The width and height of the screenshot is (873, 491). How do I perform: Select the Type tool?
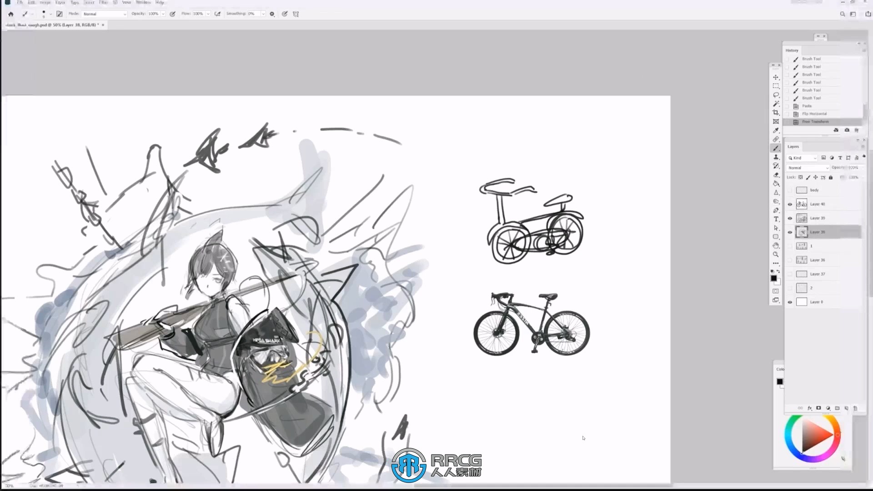click(x=776, y=219)
